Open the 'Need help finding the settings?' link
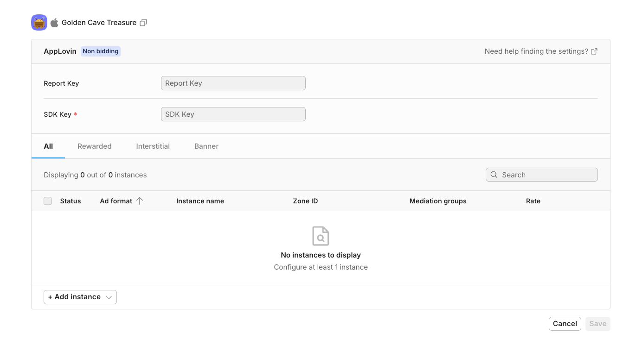636x346 pixels. pyautogui.click(x=536, y=51)
